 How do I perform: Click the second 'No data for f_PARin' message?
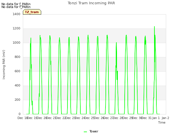click(16, 7)
